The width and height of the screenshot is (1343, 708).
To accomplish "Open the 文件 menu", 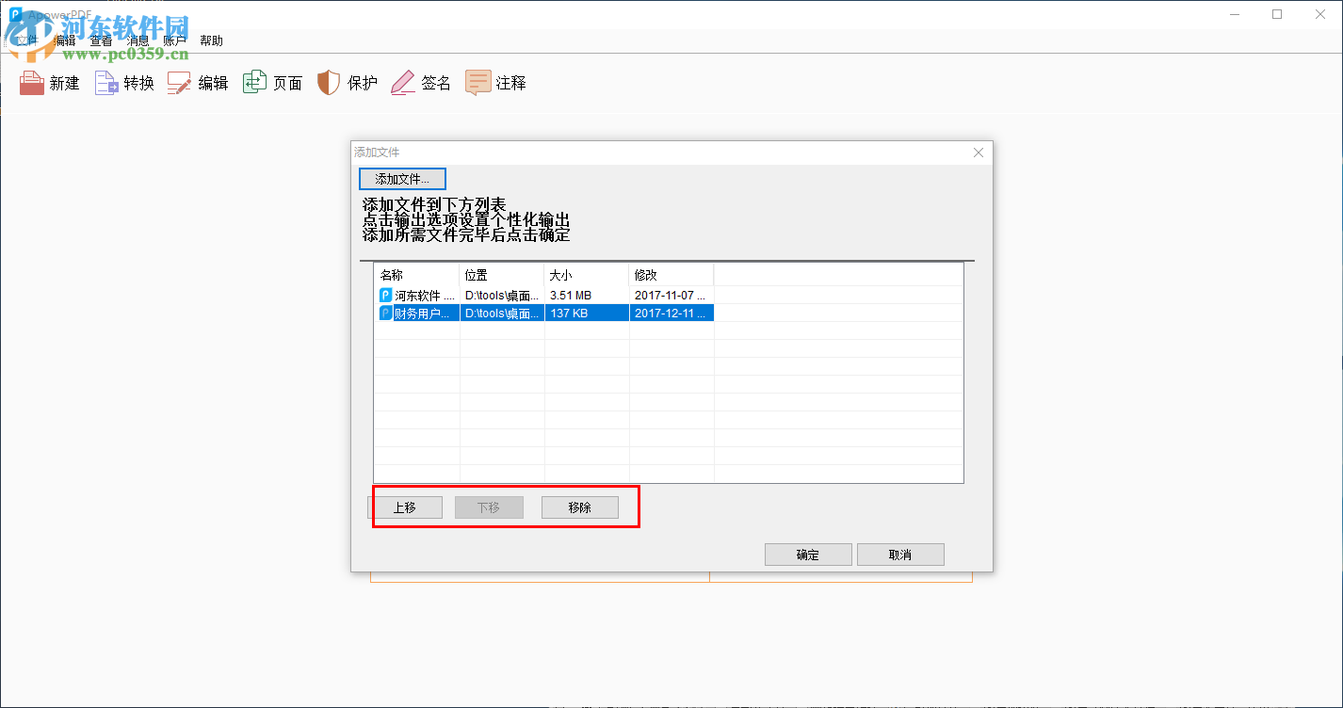I will (25, 40).
